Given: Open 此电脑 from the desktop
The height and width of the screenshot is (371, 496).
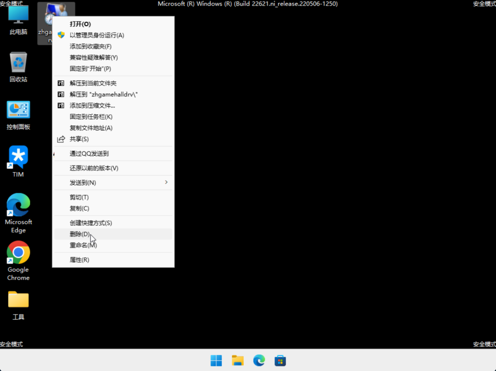Looking at the screenshot, I should click(18, 19).
